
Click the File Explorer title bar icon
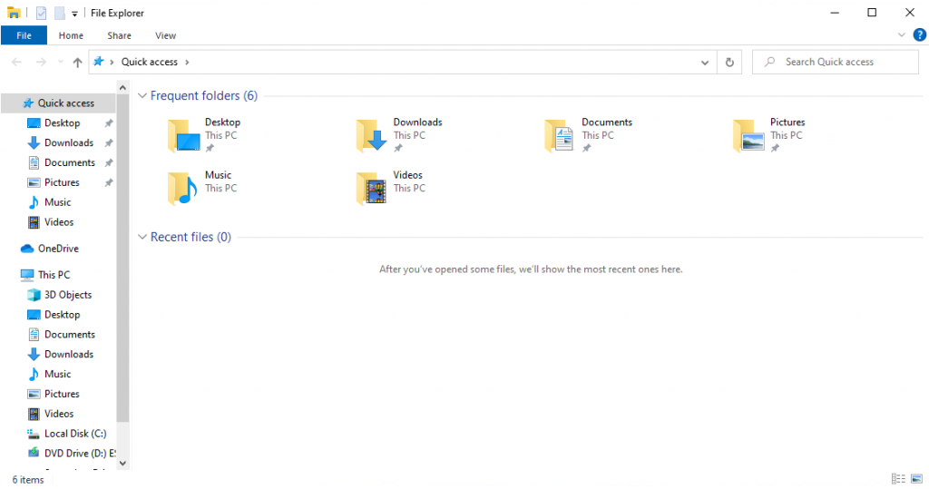click(x=13, y=13)
